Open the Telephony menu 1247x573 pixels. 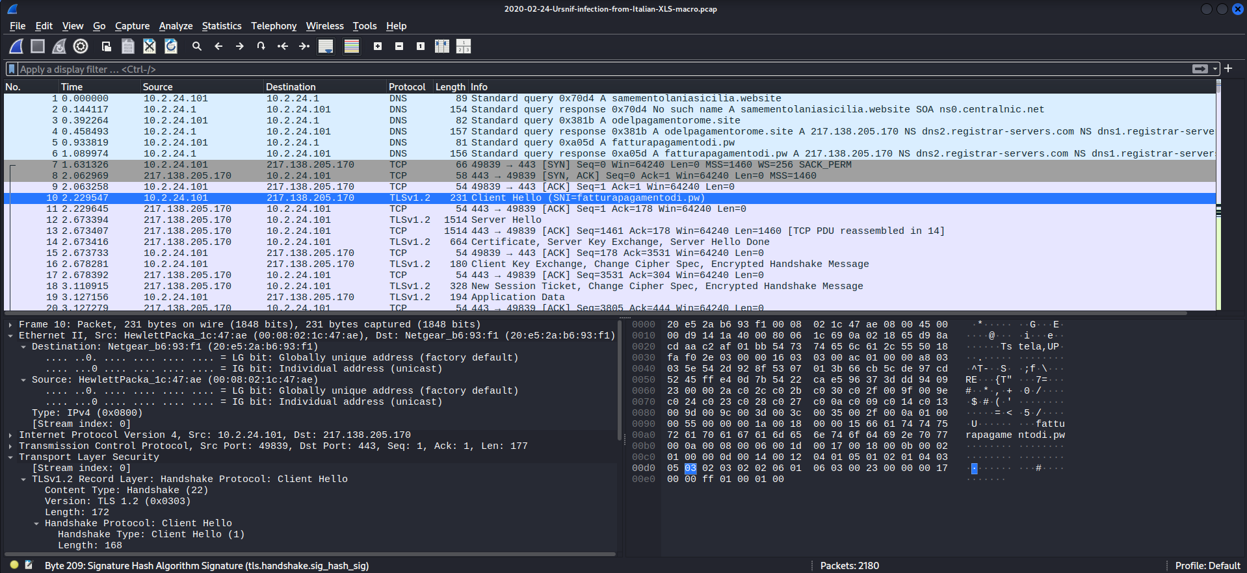274,26
